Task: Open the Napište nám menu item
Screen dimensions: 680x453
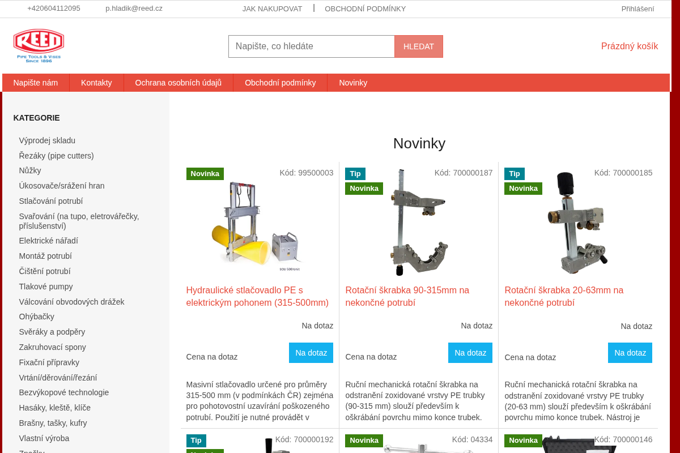Action: coord(36,83)
